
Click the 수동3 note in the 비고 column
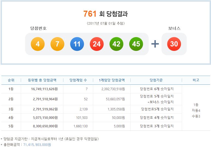[x=196, y=116]
